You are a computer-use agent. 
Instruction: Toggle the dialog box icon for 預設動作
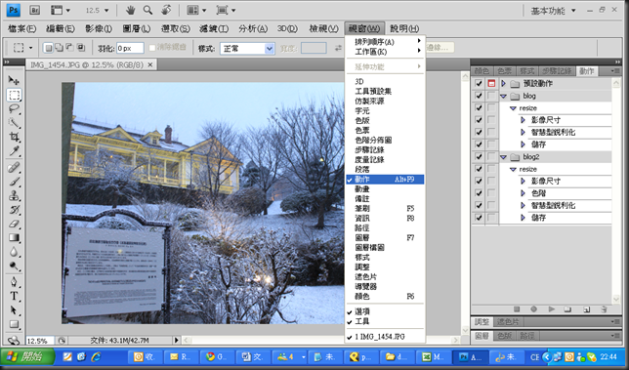(491, 83)
